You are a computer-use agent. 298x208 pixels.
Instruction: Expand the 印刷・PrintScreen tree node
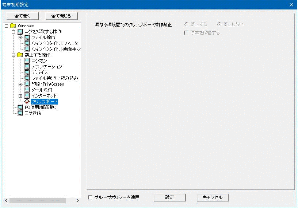[x=20, y=84]
